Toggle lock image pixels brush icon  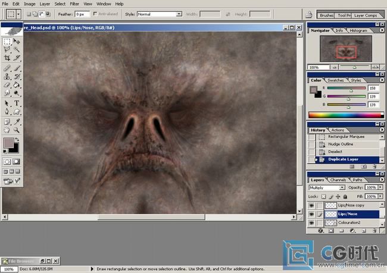(x=330, y=196)
